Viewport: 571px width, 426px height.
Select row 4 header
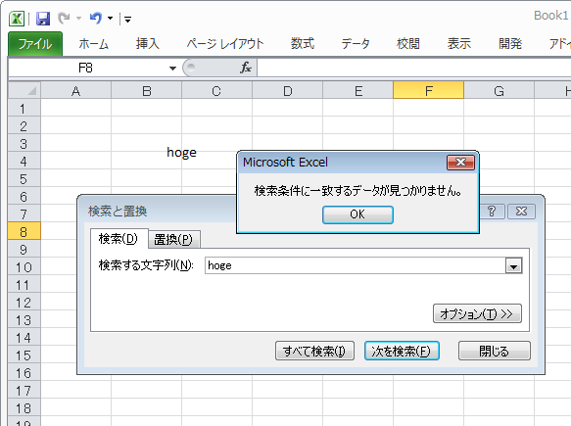(x=24, y=162)
